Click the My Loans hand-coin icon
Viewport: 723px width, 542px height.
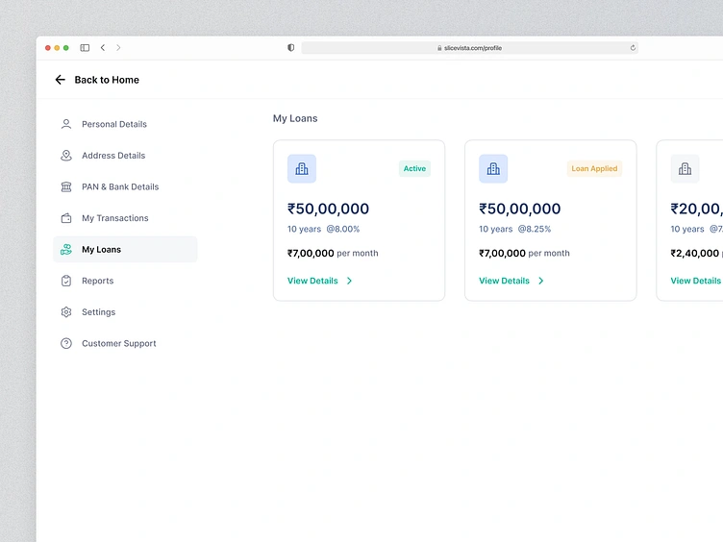(x=66, y=249)
